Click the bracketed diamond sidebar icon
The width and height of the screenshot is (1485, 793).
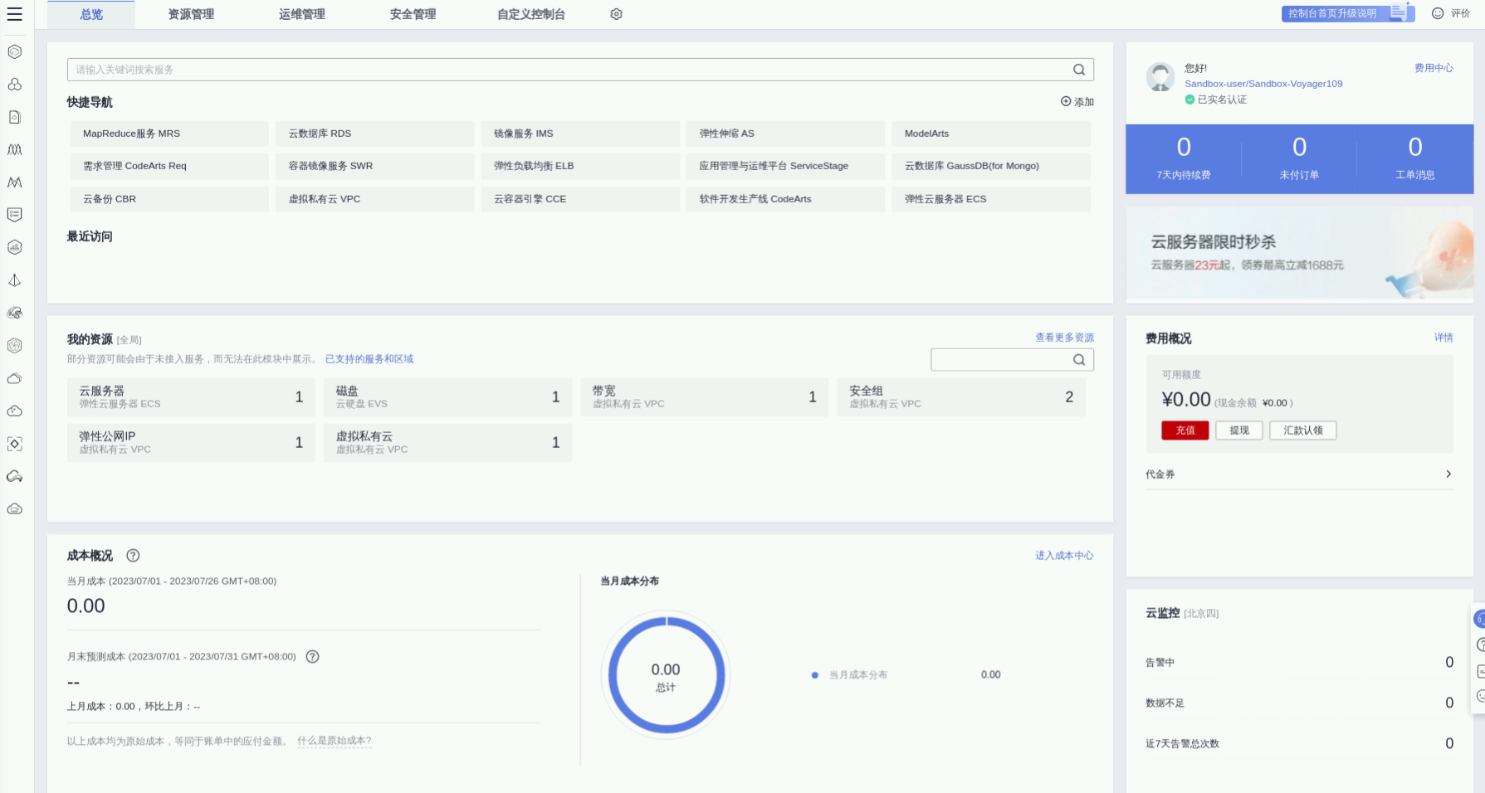pyautogui.click(x=14, y=444)
